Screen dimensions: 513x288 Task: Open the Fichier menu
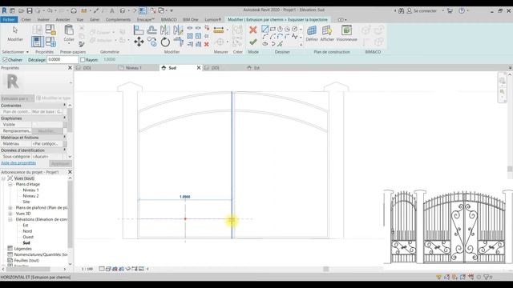point(9,19)
